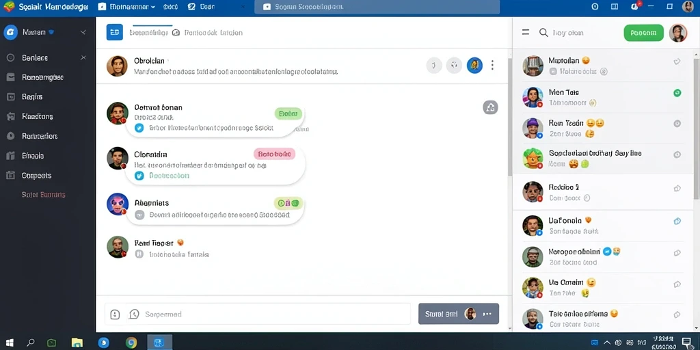Open File Explorer folder in taskbar

click(77, 342)
